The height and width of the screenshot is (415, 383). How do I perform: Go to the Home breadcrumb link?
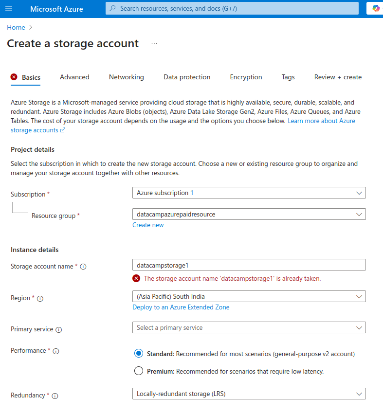tap(16, 28)
